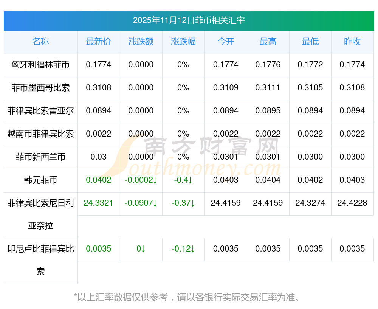Open the 匈牙利福林菲币 row name
The image size is (378, 309).
tap(40, 65)
